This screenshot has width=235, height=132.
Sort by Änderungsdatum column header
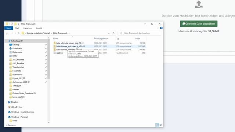101,38
